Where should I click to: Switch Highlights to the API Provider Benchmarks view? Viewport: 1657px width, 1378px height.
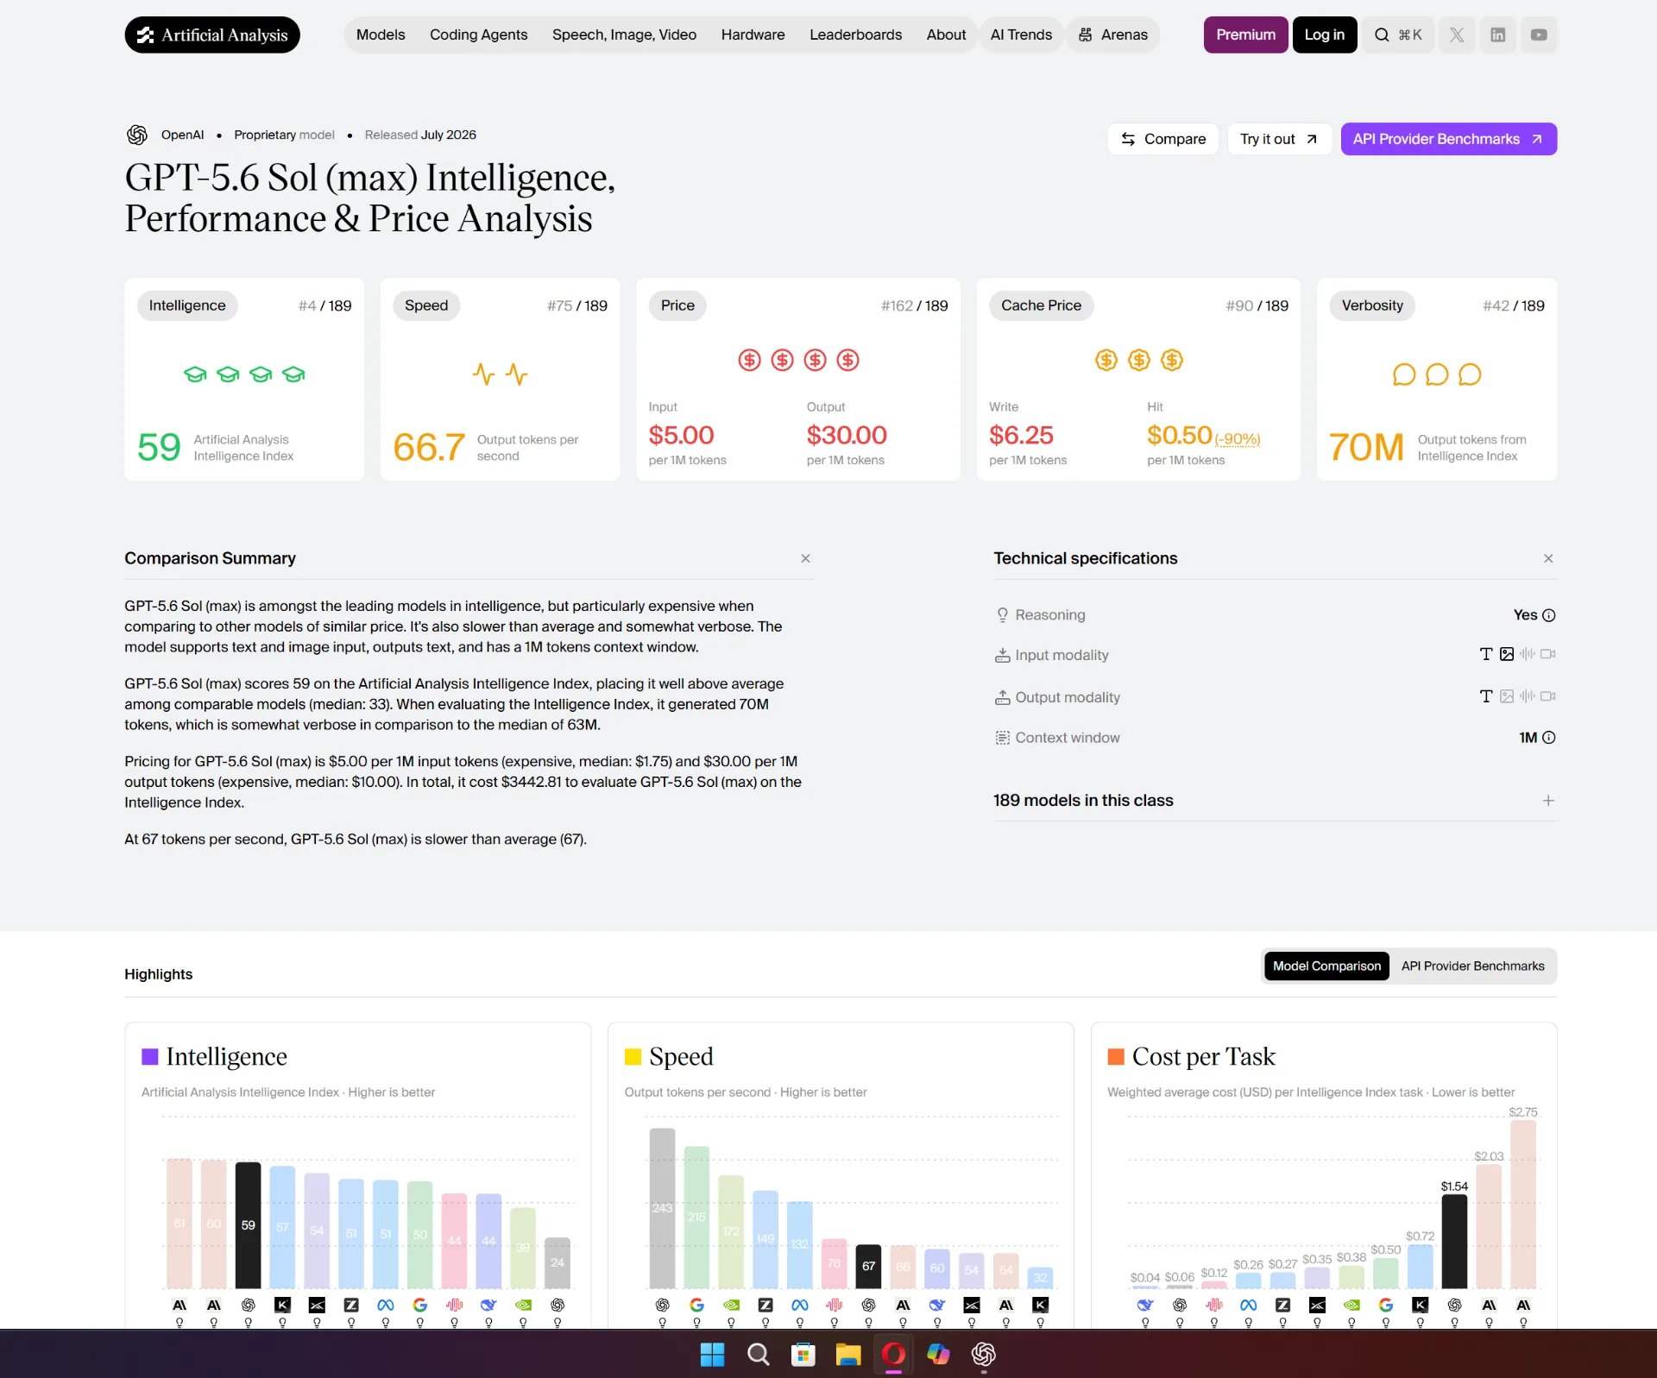pyautogui.click(x=1472, y=966)
